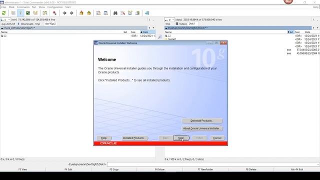Click the F8 Delete button
320x180 pixels.
pyautogui.click(x=251, y=169)
